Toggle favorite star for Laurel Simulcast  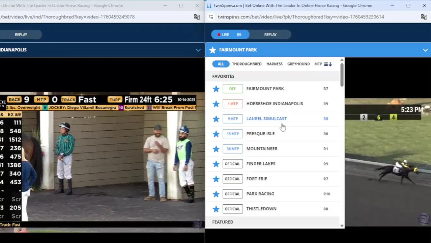[x=216, y=119]
